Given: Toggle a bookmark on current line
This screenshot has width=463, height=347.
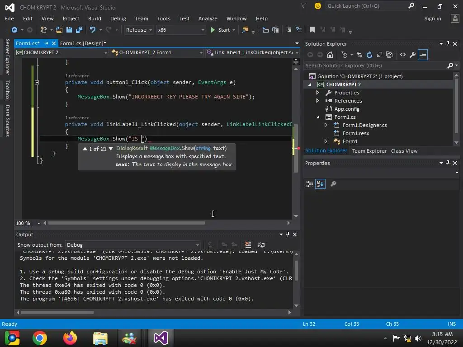Looking at the screenshot, I should click(312, 30).
